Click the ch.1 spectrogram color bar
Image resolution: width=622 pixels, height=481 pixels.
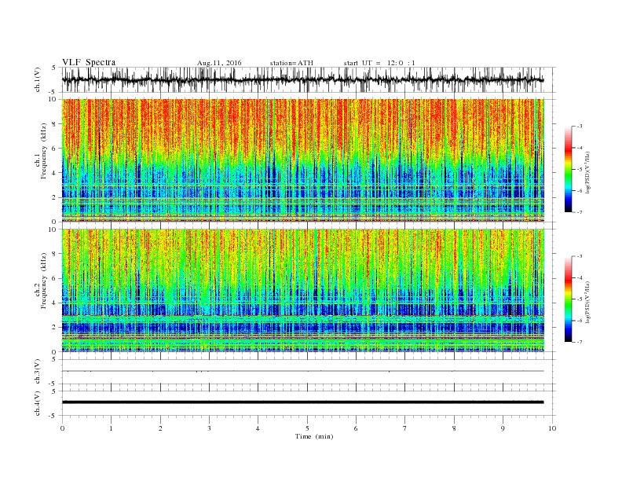pyautogui.click(x=569, y=169)
